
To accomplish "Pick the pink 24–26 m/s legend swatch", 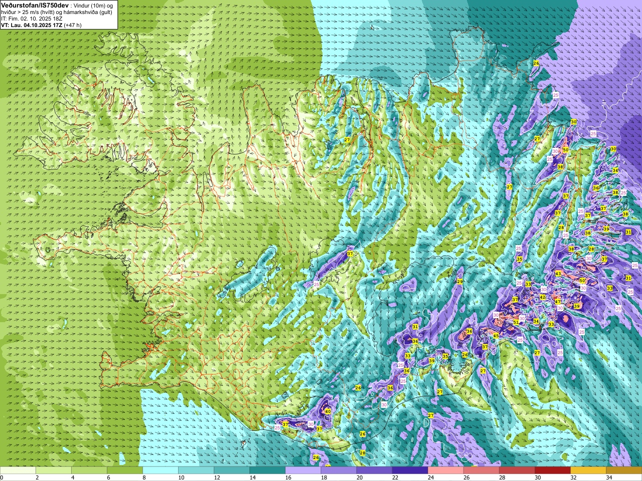I will pyautogui.click(x=445, y=470).
